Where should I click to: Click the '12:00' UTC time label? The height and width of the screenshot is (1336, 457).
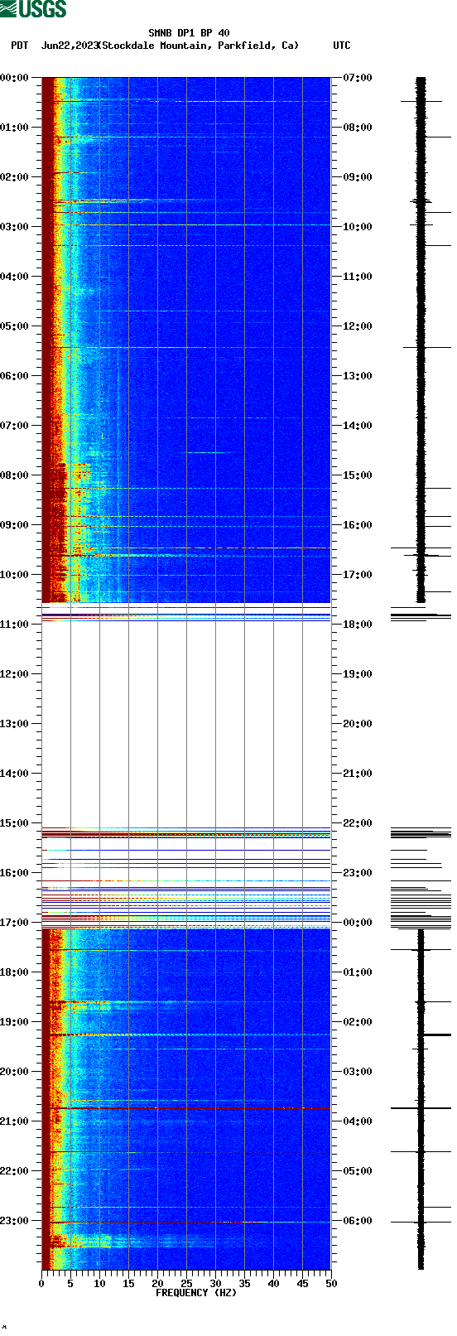click(358, 326)
